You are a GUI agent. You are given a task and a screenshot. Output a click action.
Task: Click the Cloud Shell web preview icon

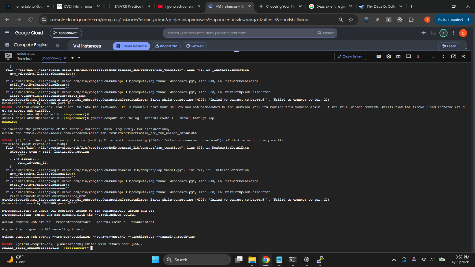coord(398,57)
